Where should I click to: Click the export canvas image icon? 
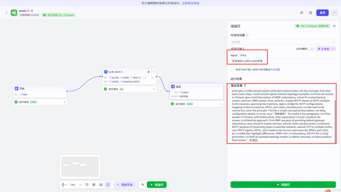click(x=101, y=185)
